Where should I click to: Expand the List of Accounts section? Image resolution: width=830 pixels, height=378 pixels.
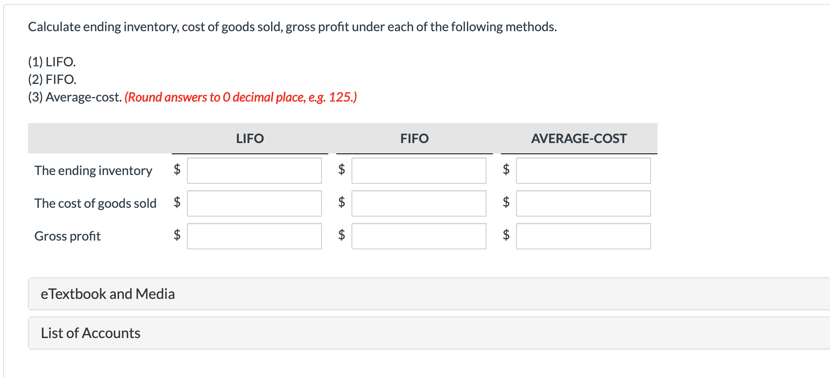[x=90, y=333]
